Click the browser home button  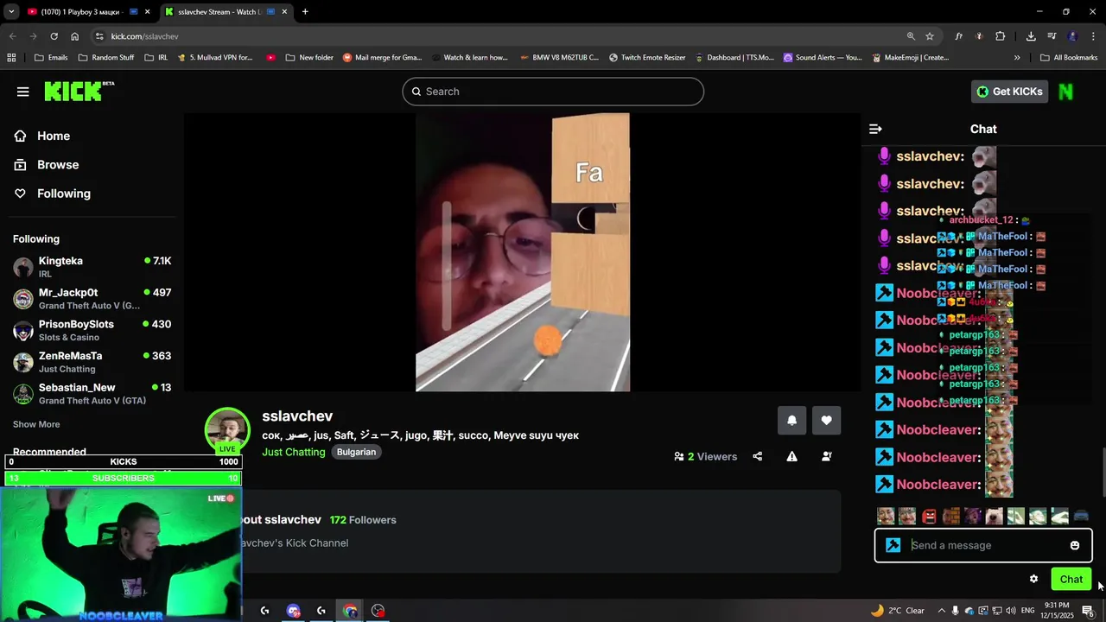tap(75, 36)
